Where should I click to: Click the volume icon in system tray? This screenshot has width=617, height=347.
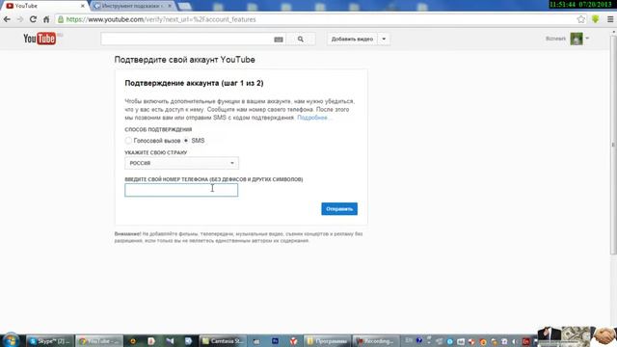pos(515,341)
